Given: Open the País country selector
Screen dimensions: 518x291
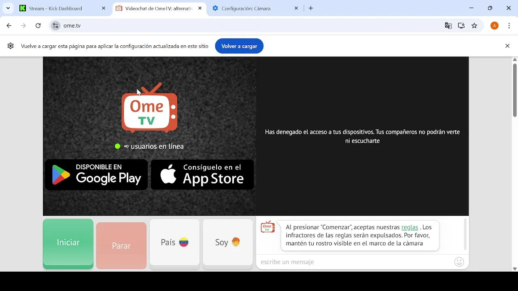Looking at the screenshot, I should tap(174, 243).
